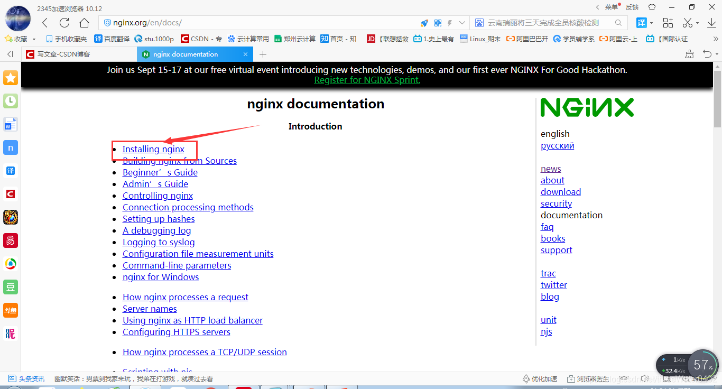Close the 'nginx documentation' tab
The height and width of the screenshot is (389, 722).
tap(246, 54)
